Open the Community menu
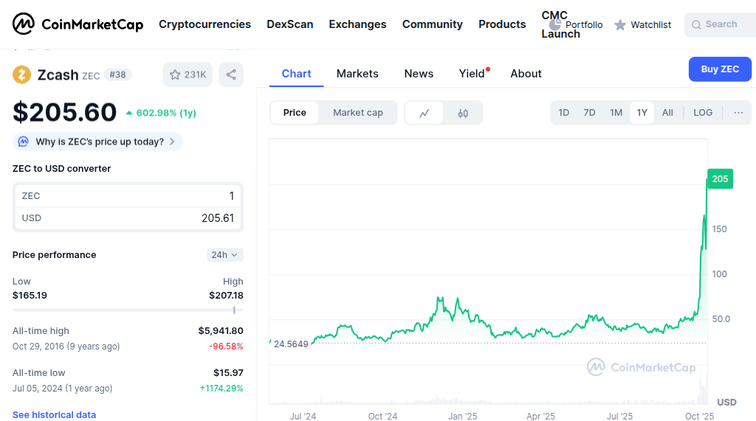This screenshot has width=756, height=421. point(433,24)
